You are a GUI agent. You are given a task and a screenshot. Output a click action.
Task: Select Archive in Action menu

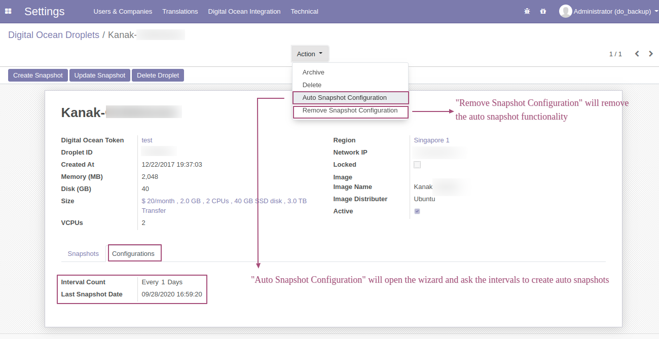tap(350, 72)
